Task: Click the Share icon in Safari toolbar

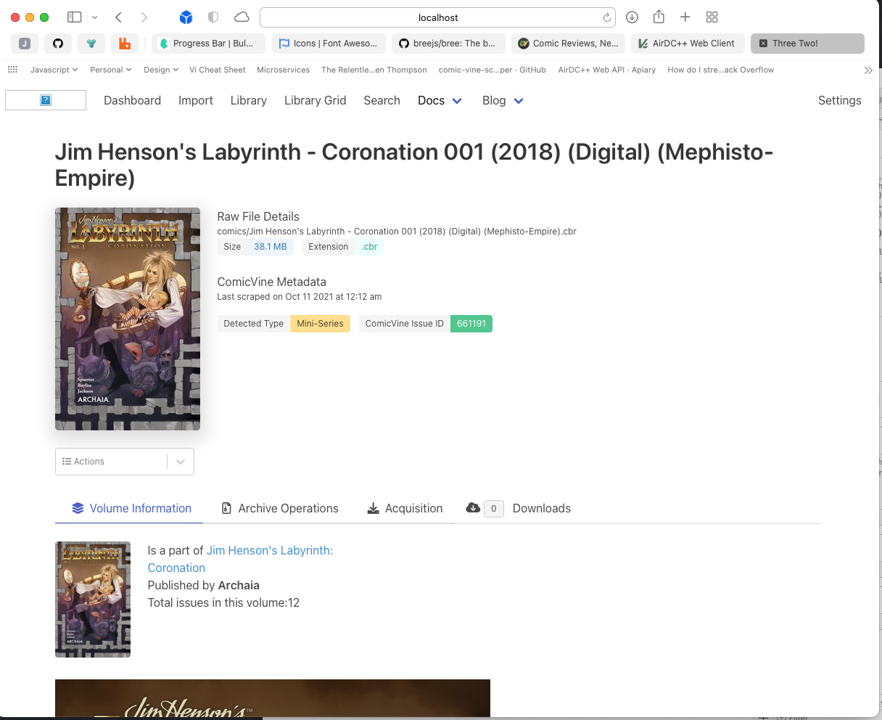Action: [659, 17]
